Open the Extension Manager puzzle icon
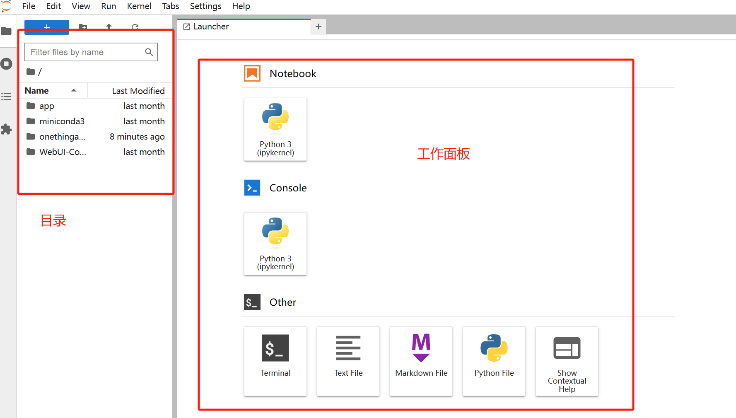 (x=6, y=129)
